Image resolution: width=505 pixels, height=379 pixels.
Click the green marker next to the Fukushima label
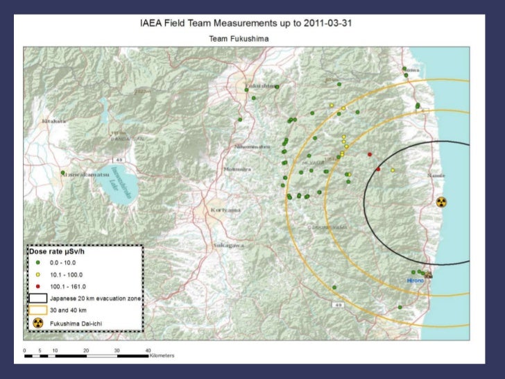277,87
